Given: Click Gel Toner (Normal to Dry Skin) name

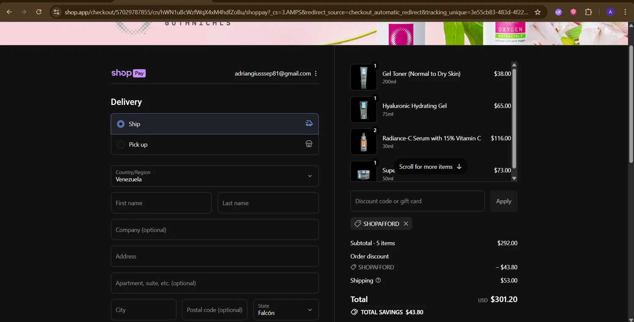Looking at the screenshot, I should (x=421, y=74).
